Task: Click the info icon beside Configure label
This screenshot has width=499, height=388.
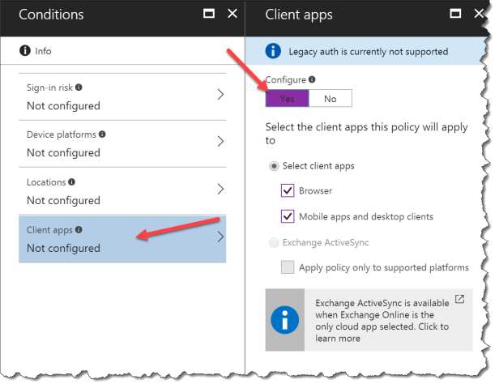Action: (312, 79)
